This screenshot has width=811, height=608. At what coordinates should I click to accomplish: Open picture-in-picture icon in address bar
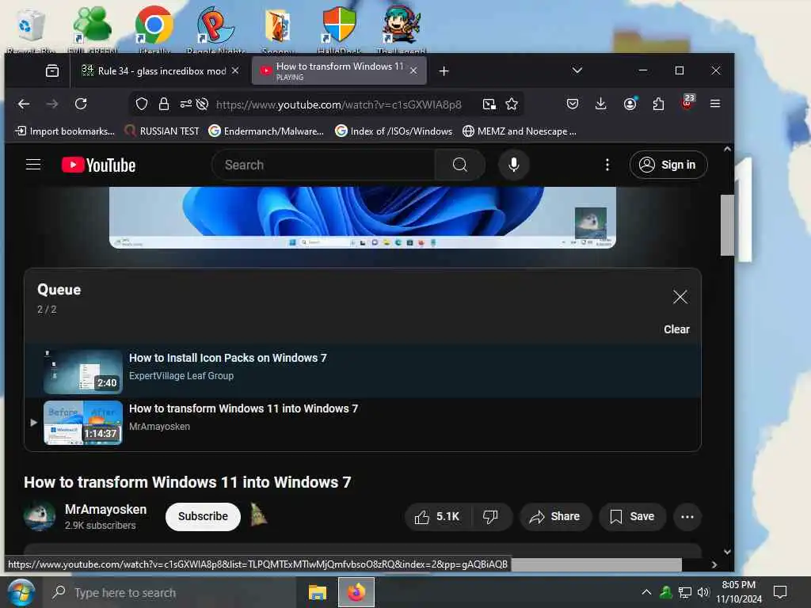(489, 104)
